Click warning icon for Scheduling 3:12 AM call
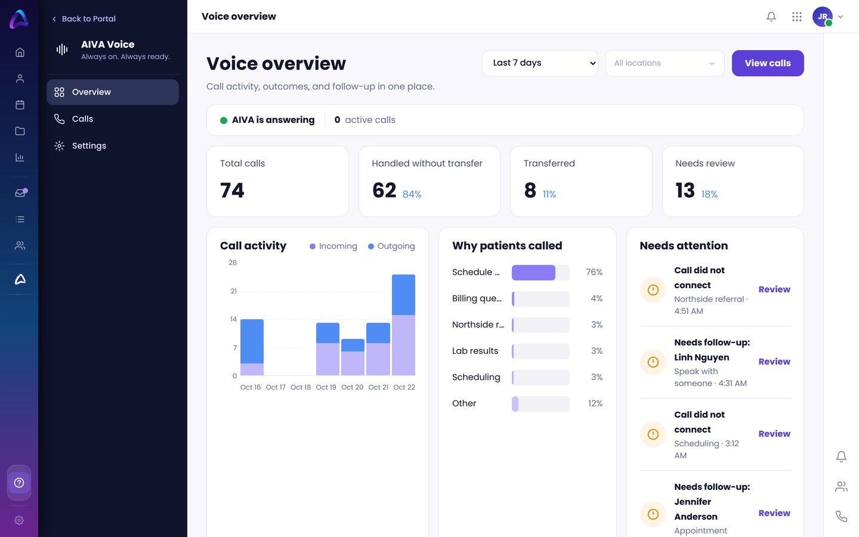 [653, 434]
